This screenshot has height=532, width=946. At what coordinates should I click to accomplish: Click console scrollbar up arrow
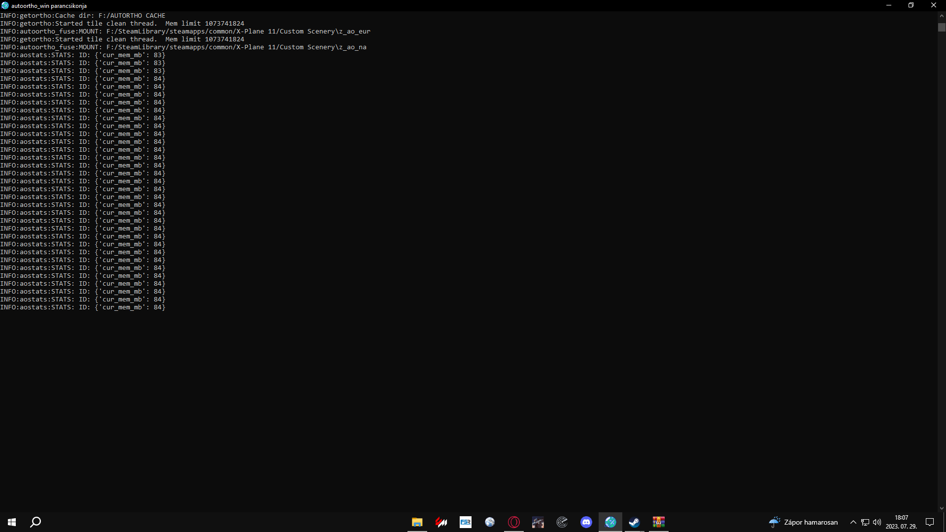click(942, 16)
